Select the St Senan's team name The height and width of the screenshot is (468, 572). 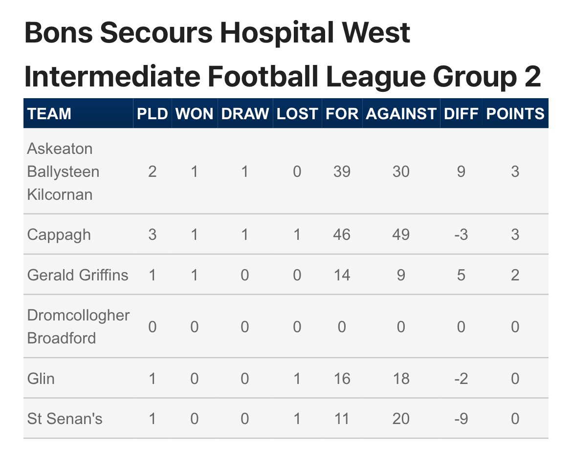[65, 419]
